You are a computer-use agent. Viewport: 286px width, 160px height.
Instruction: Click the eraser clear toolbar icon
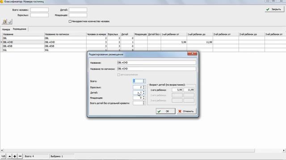10,22
